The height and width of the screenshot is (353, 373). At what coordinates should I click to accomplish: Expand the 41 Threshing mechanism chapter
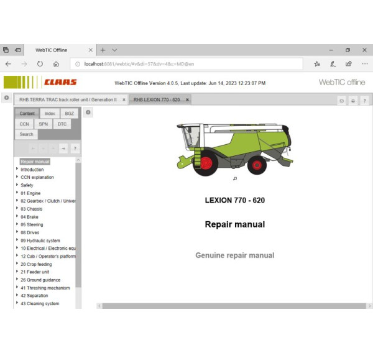click(x=17, y=288)
